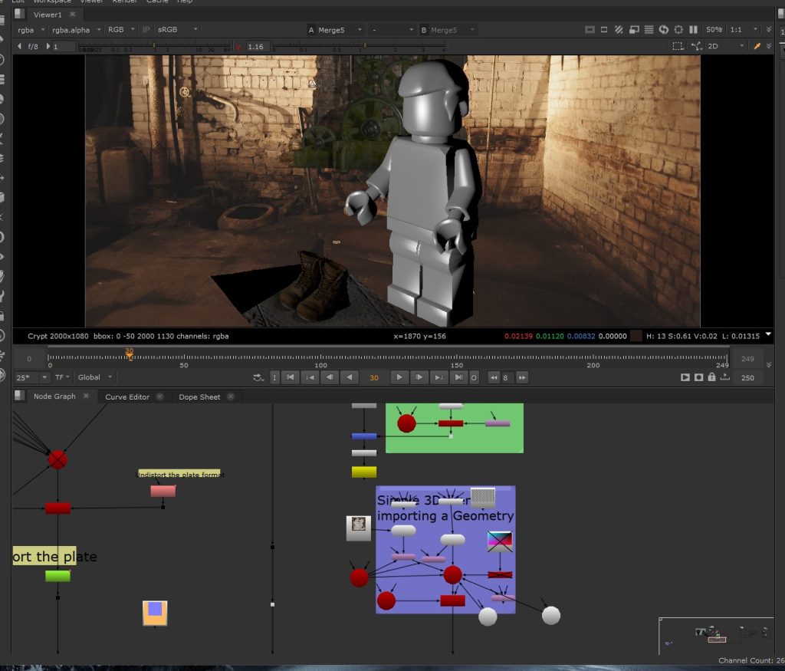Viewport: 785px width, 671px height.
Task: Set out point with O button
Action: pyautogui.click(x=474, y=377)
